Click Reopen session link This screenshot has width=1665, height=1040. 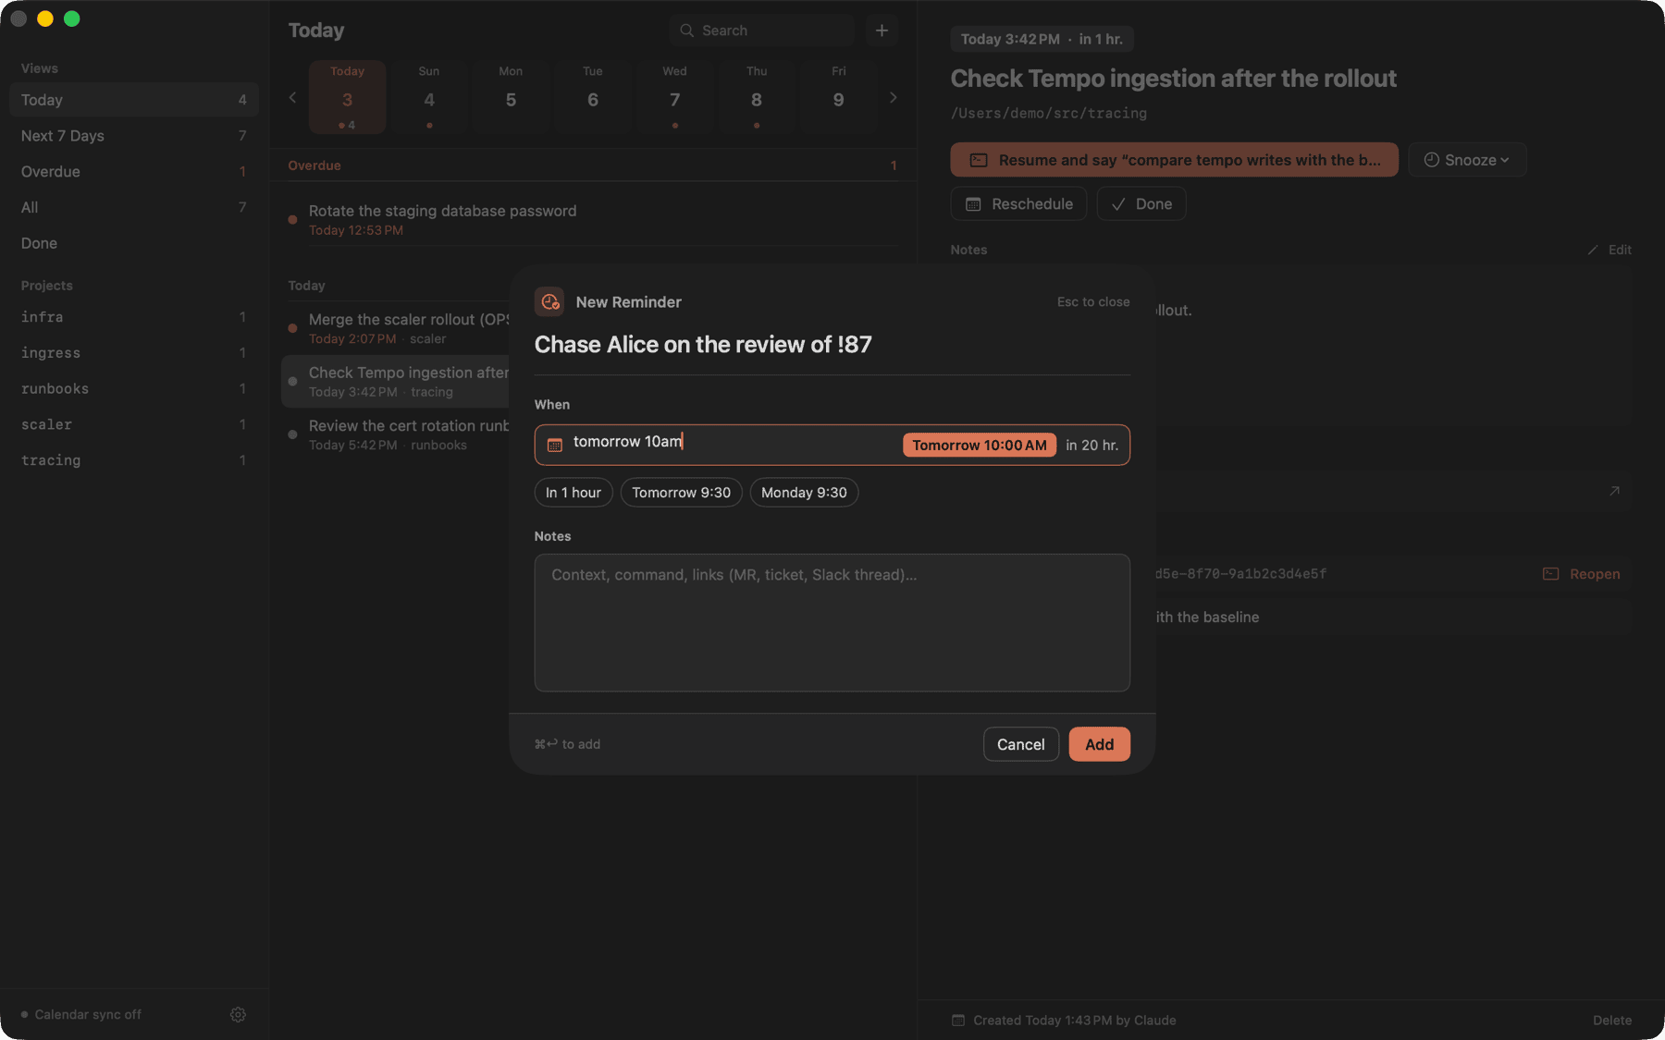[x=1582, y=574]
